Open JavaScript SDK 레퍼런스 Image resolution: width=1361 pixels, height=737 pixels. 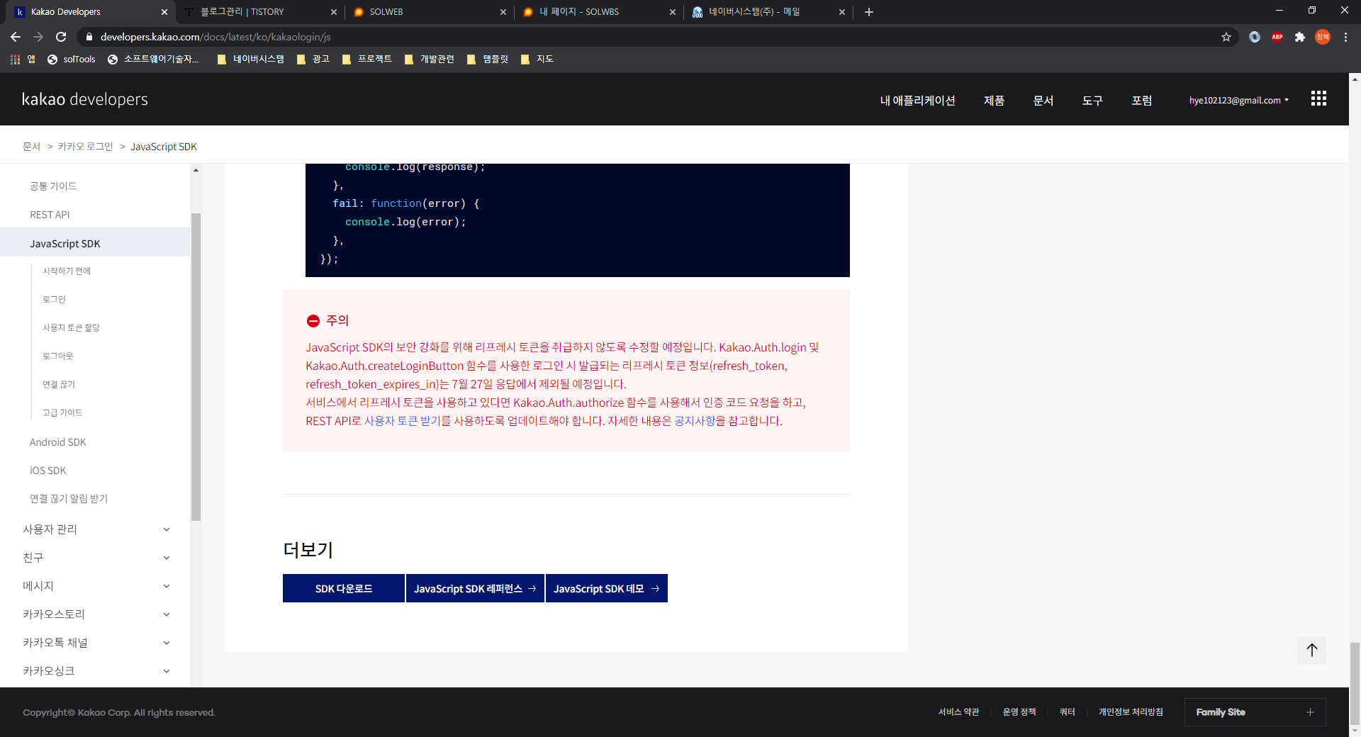tap(475, 588)
